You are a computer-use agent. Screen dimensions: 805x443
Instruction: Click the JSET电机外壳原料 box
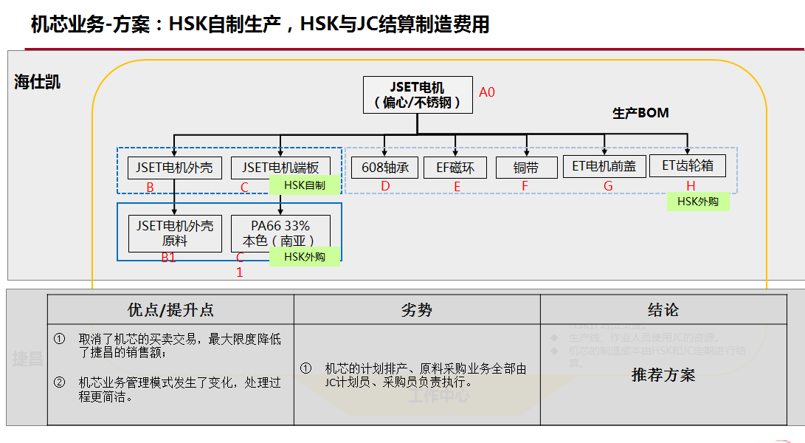175,233
